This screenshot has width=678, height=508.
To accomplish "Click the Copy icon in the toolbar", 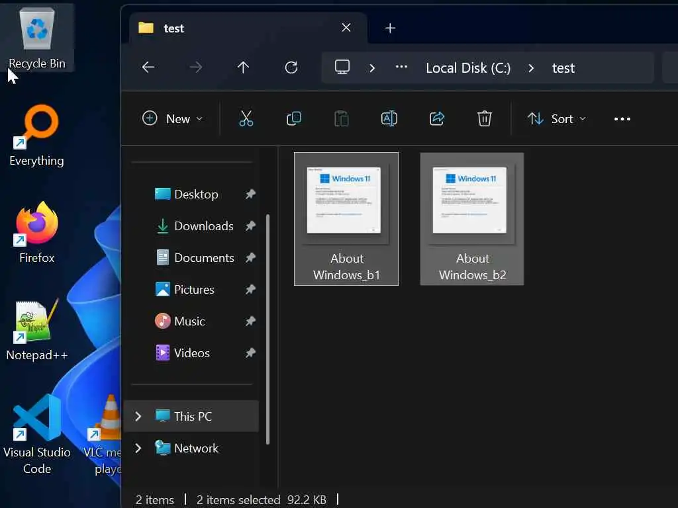I will tap(293, 118).
